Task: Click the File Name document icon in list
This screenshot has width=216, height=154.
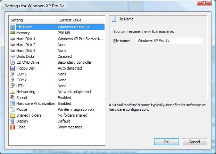Action: coord(13,27)
